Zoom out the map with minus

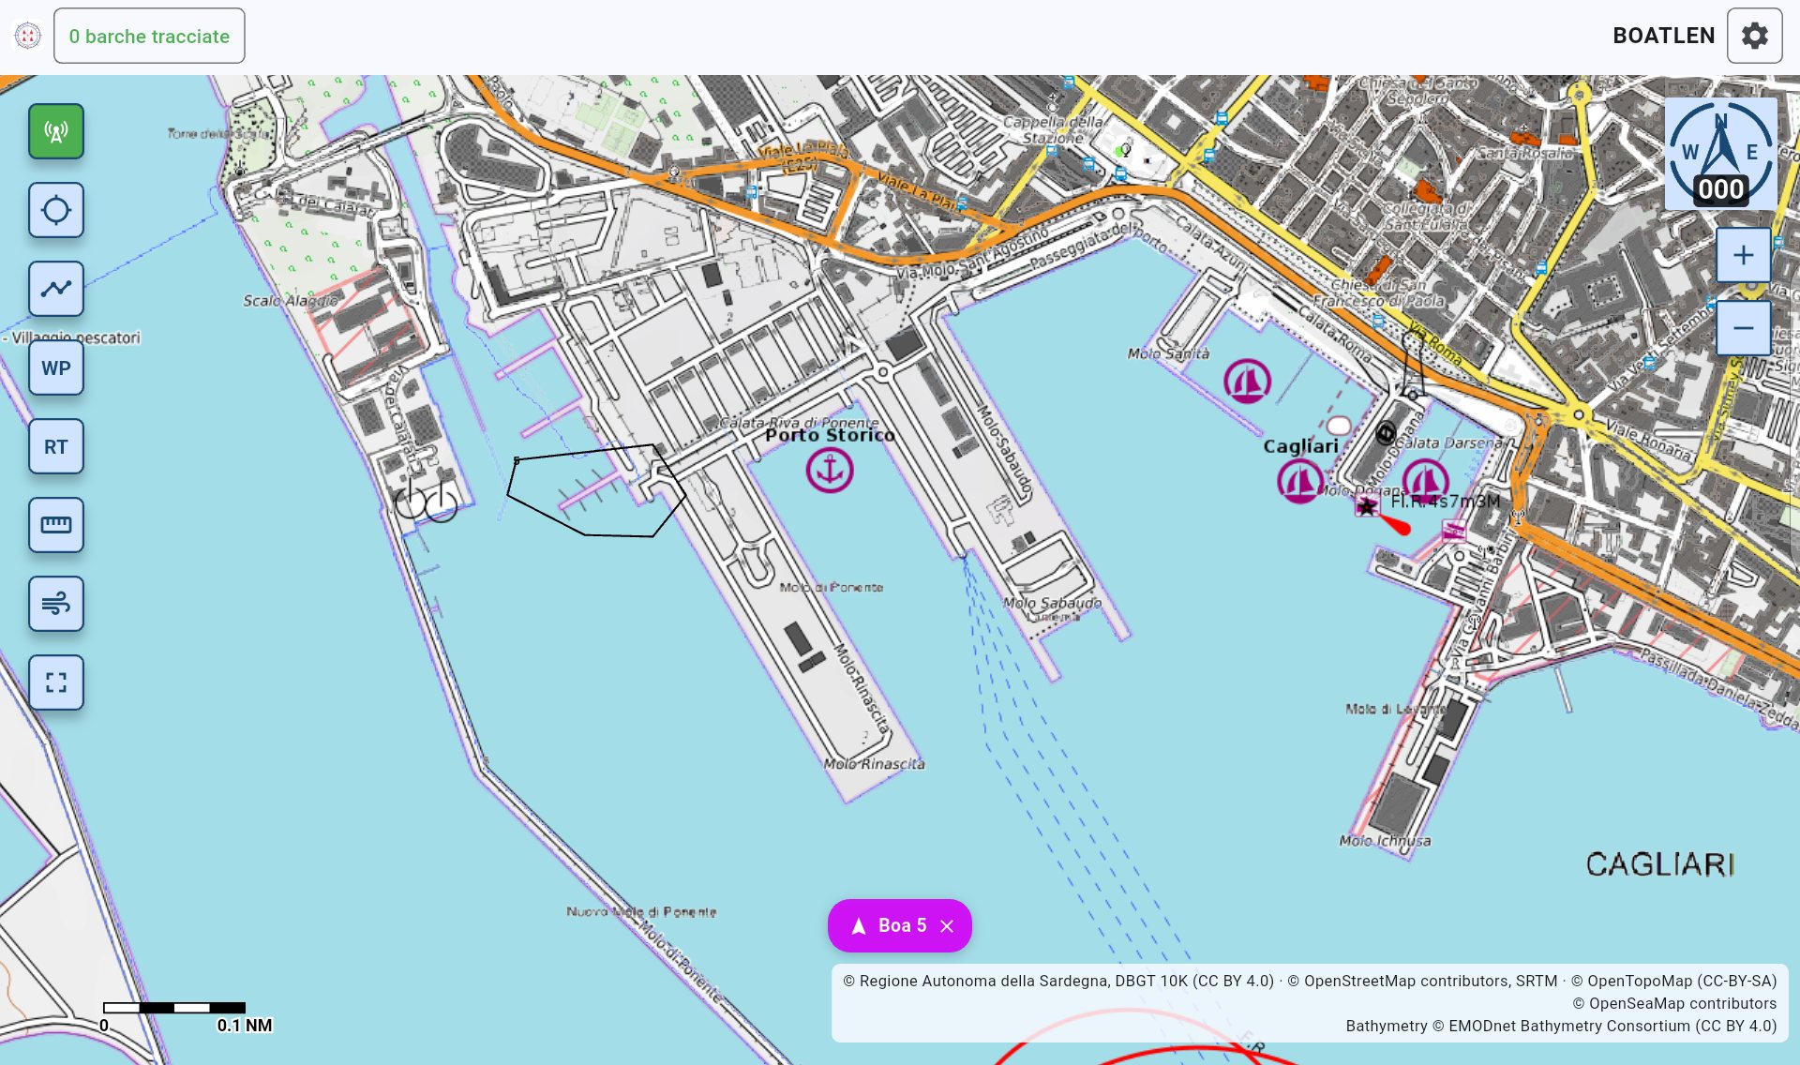point(1744,328)
